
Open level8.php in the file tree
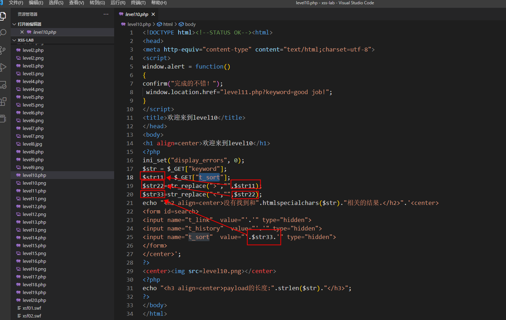[x=33, y=152]
